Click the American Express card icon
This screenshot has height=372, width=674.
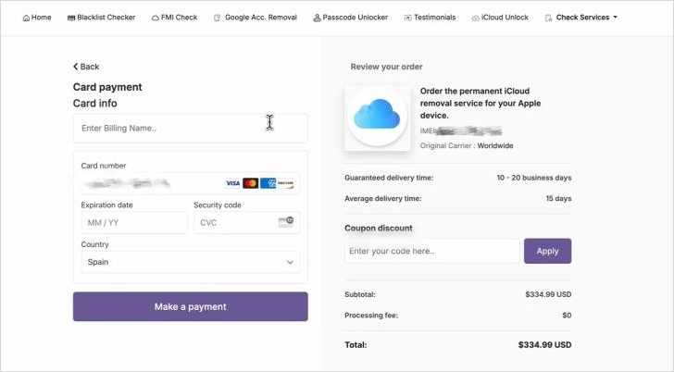tap(268, 183)
